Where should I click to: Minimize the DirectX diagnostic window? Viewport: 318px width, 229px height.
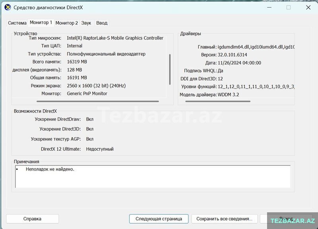pos(269,8)
